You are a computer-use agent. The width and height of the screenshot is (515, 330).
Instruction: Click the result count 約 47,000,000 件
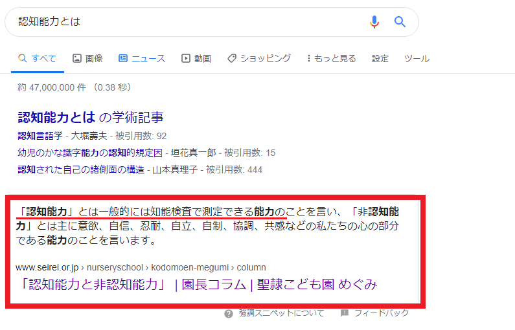pyautogui.click(x=52, y=87)
